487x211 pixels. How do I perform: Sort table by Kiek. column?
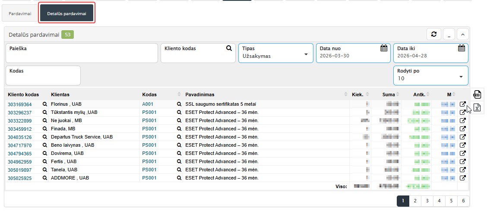(367, 94)
